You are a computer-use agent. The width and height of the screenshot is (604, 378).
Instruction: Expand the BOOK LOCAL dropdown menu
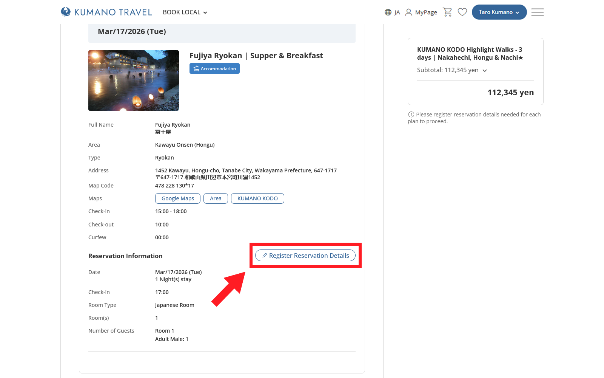[185, 12]
